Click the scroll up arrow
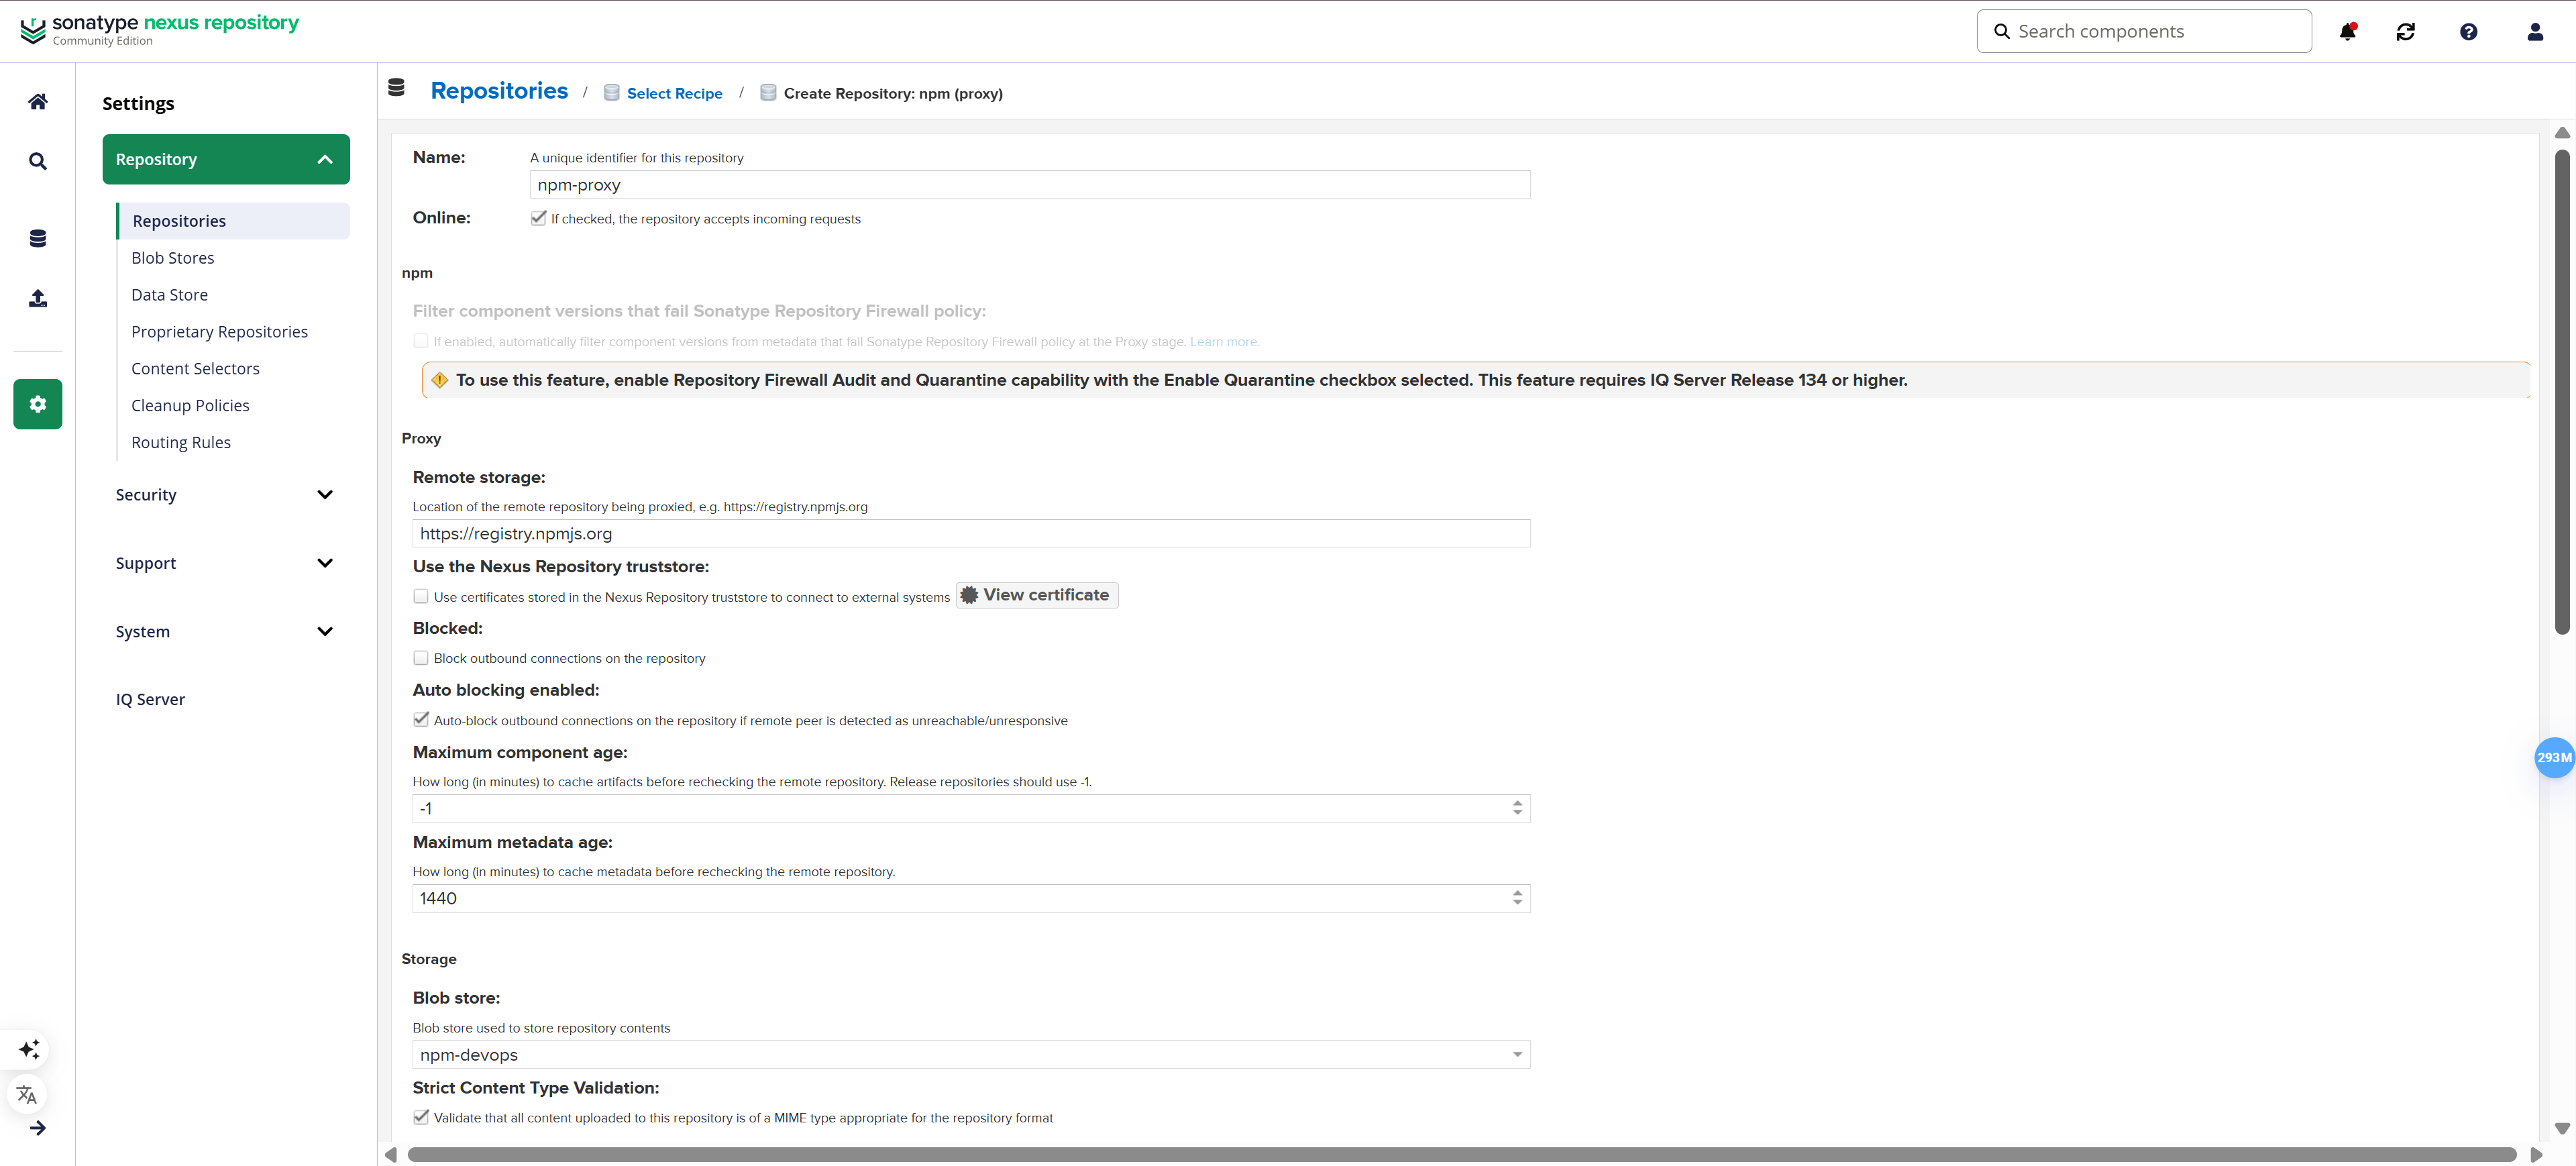The height and width of the screenshot is (1166, 2576). [x=2562, y=133]
